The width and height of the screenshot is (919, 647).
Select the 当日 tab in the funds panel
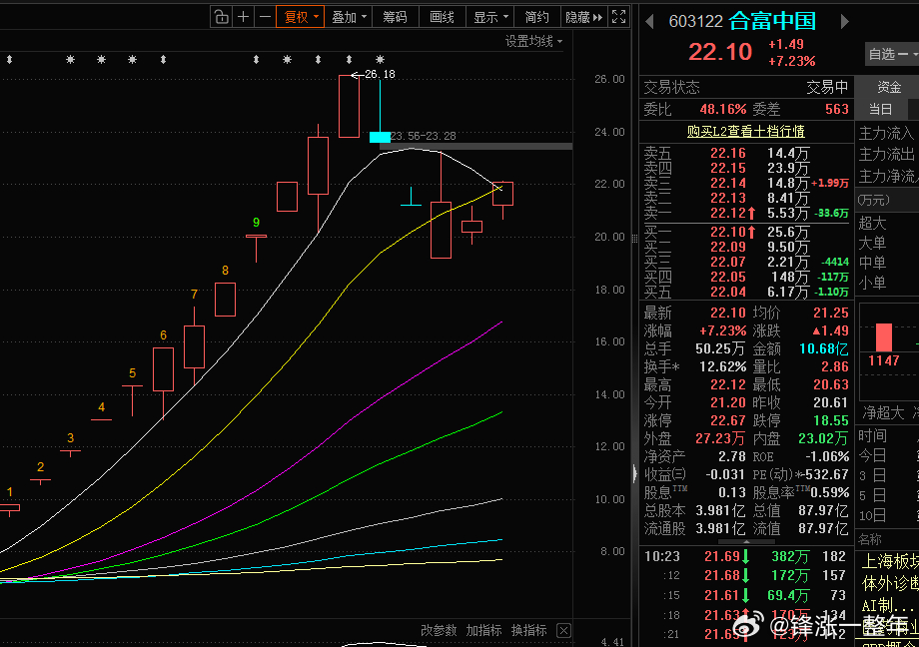coord(880,109)
